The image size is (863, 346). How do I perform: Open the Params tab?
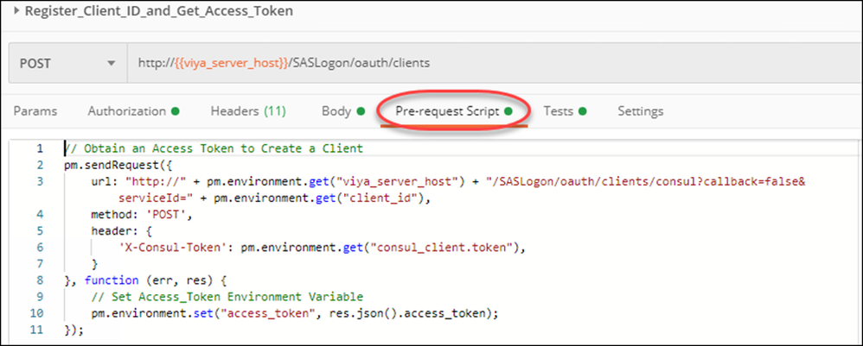click(x=35, y=111)
